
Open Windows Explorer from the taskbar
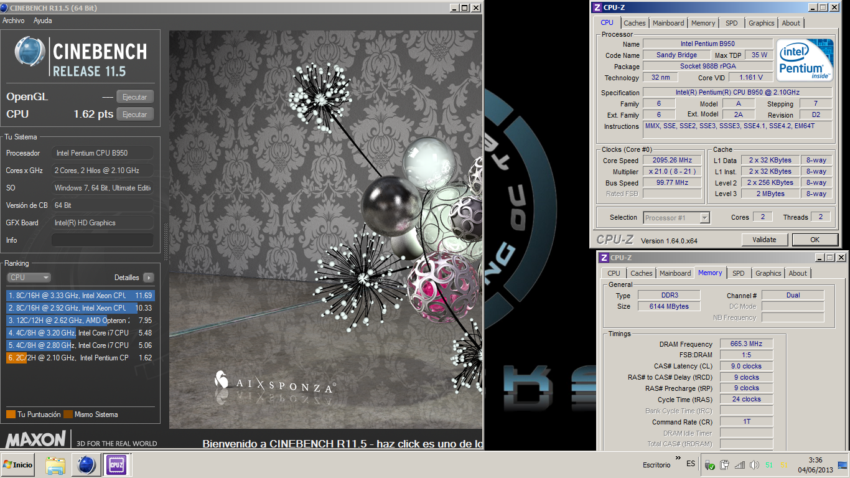click(x=55, y=465)
